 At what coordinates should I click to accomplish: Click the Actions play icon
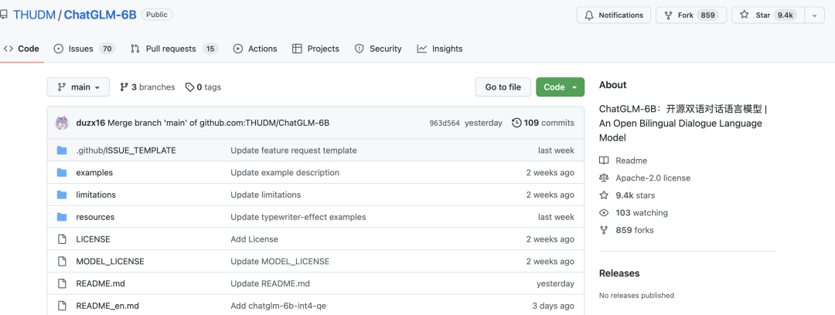(x=238, y=49)
